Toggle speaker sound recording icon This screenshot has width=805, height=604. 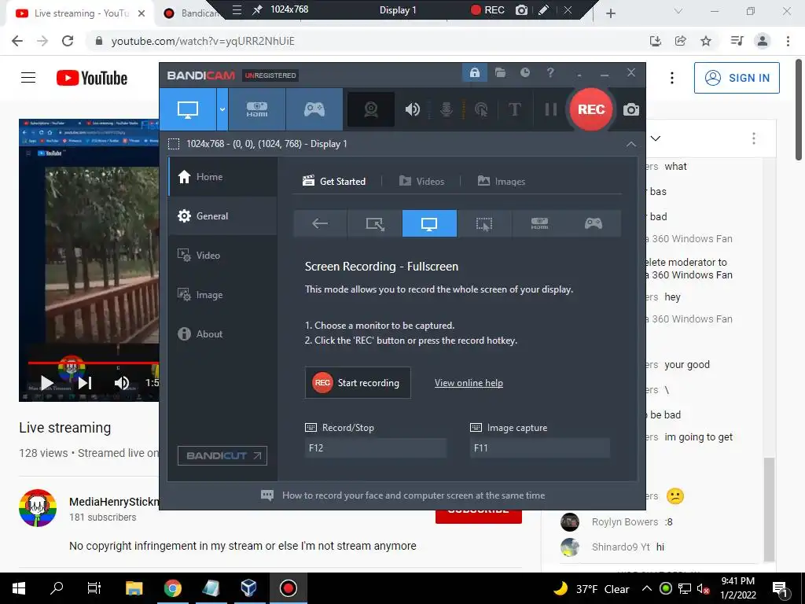click(x=412, y=109)
